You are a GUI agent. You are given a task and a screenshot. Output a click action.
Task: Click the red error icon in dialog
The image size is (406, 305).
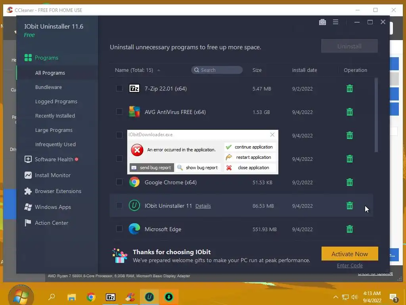(137, 150)
